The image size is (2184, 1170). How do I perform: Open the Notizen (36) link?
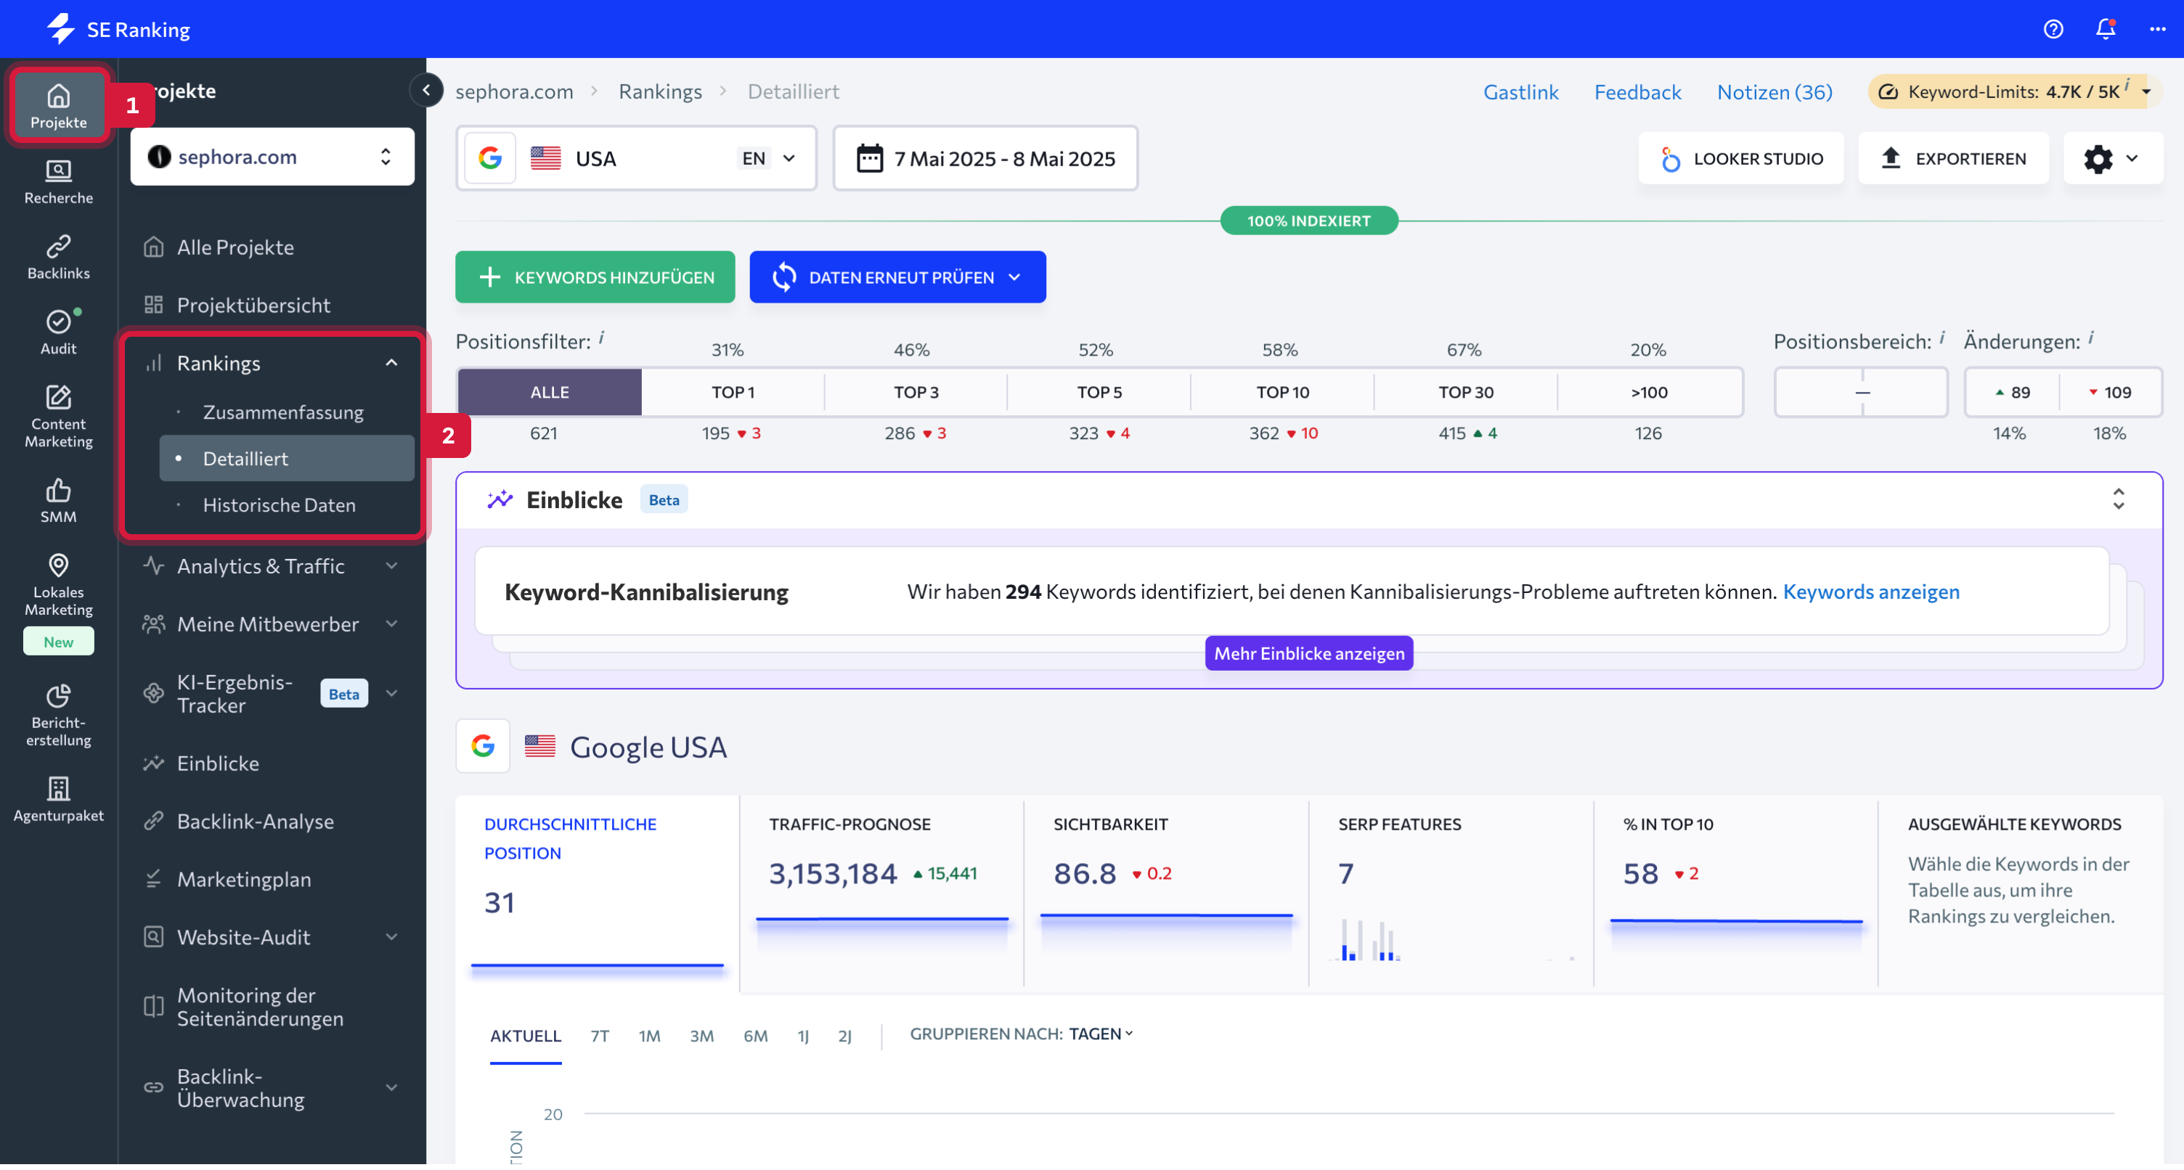pyautogui.click(x=1774, y=91)
